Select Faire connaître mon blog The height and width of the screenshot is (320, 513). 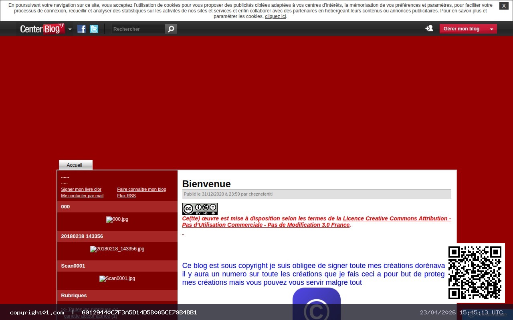tap(141, 189)
